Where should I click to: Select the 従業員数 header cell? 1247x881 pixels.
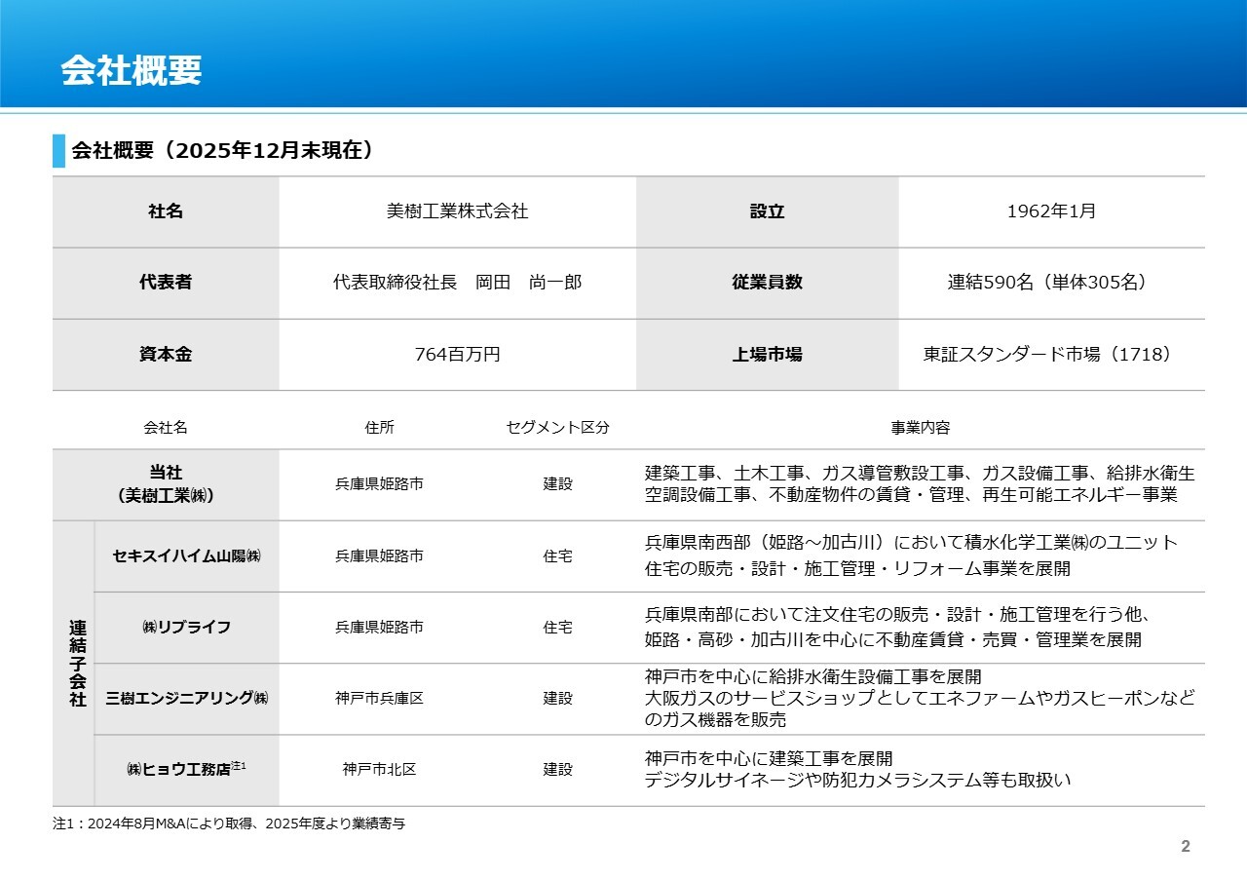point(767,283)
